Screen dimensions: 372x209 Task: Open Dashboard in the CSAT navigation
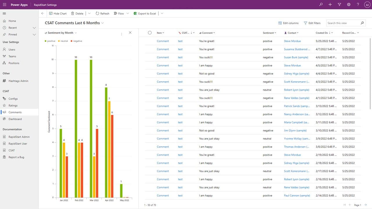point(15,119)
